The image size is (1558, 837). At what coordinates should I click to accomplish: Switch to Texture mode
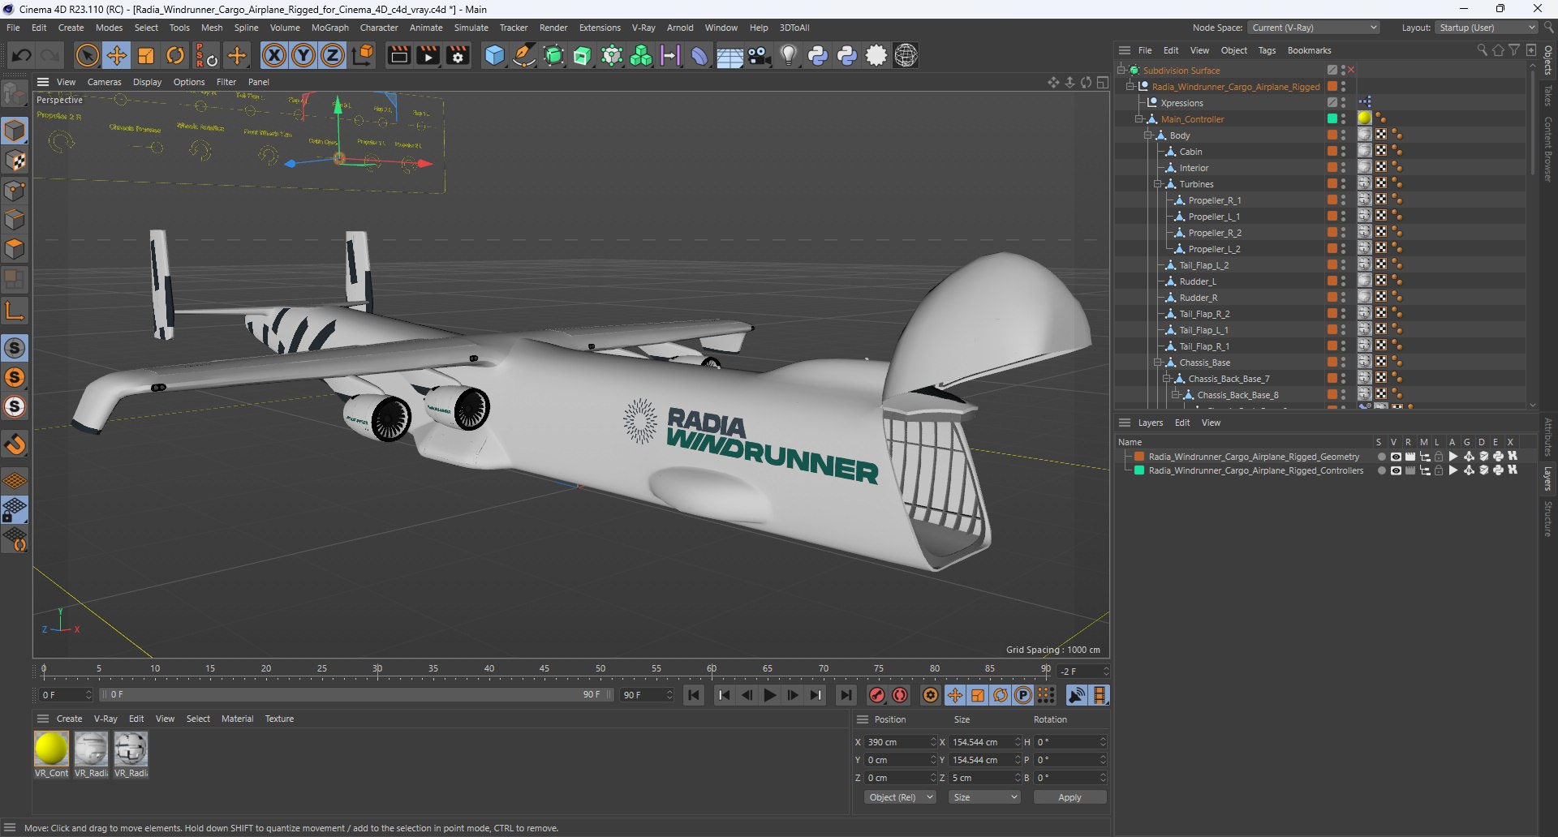(15, 161)
